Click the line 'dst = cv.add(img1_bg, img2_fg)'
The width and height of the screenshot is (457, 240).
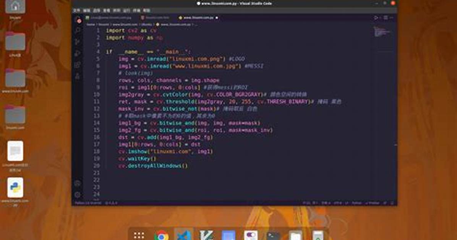click(165, 137)
